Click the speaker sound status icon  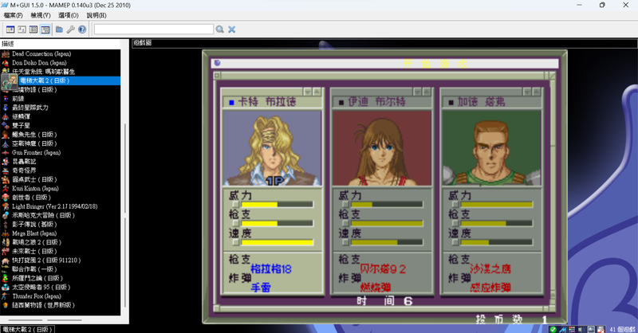pos(581,329)
